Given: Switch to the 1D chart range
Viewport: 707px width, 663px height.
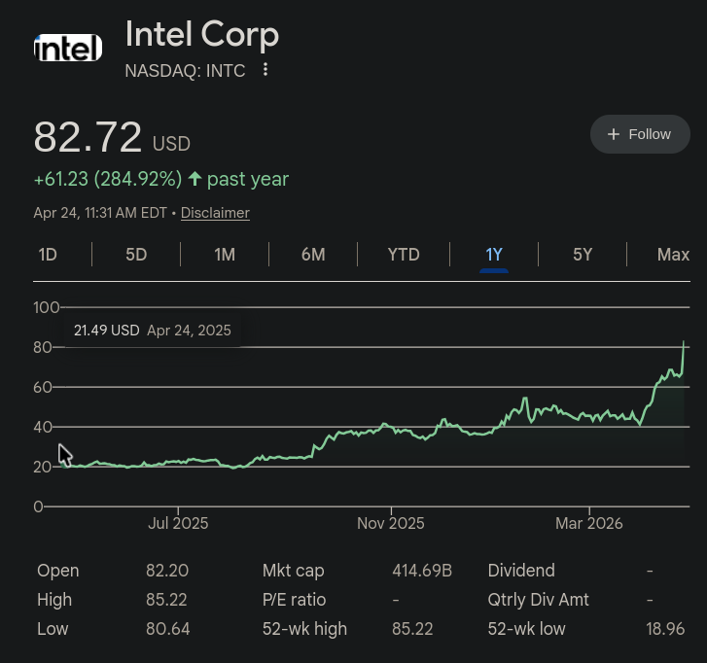Looking at the screenshot, I should coord(48,255).
